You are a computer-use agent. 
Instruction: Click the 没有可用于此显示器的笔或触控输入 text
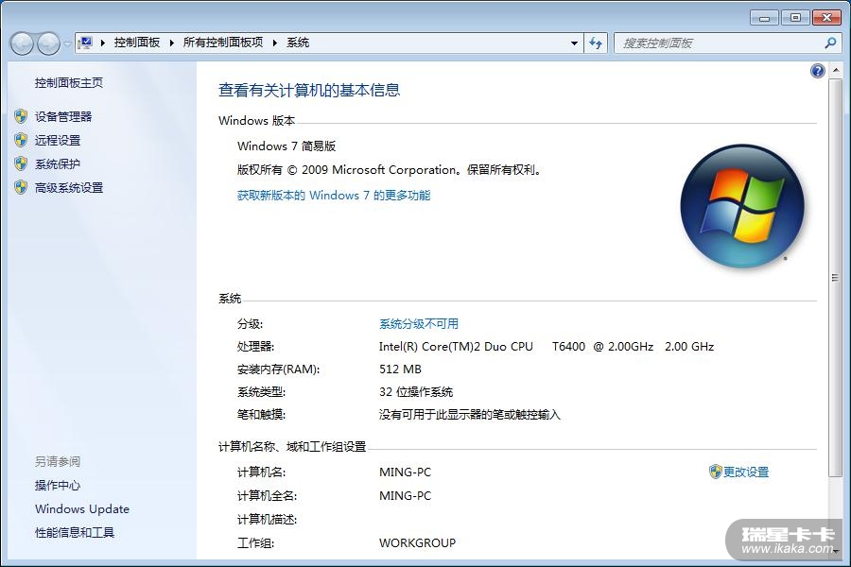(469, 415)
